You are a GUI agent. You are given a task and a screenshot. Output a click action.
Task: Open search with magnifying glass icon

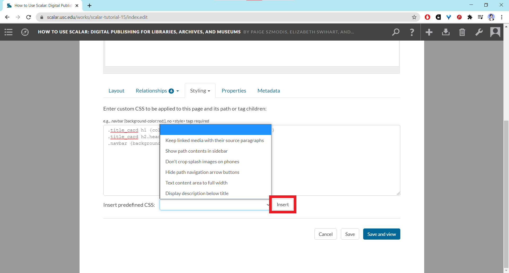pos(396,32)
